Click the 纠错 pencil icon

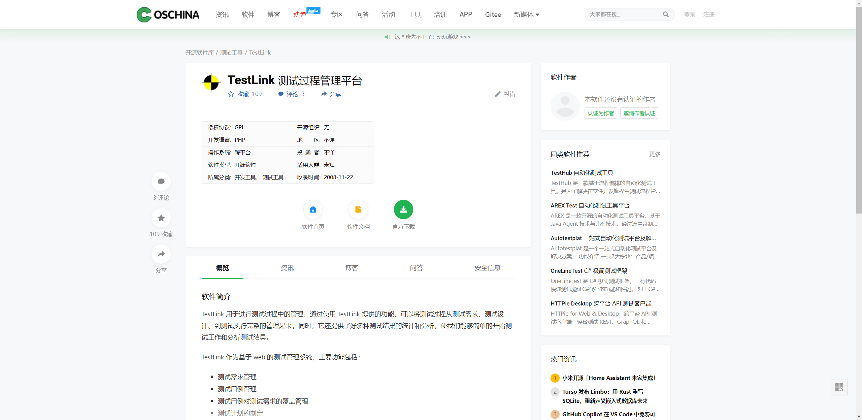(498, 94)
